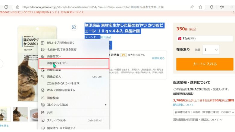Add page to favorites with star icon
This screenshot has height=132, width=235.
tap(200, 7)
